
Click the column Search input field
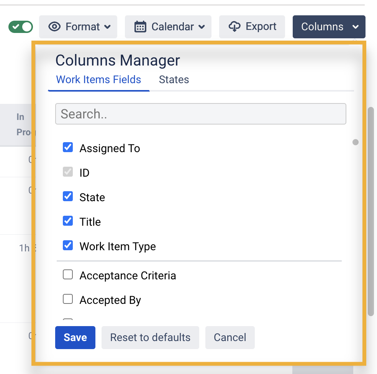click(200, 114)
